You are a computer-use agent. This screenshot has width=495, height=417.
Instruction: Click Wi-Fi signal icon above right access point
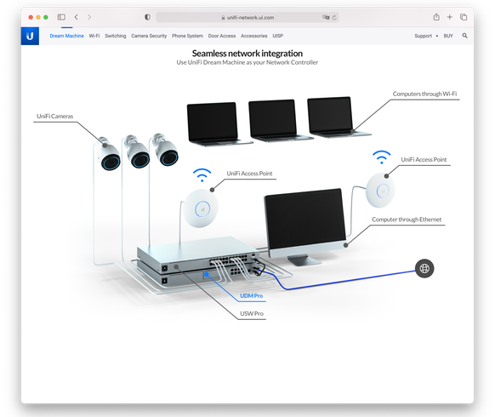coord(381,157)
